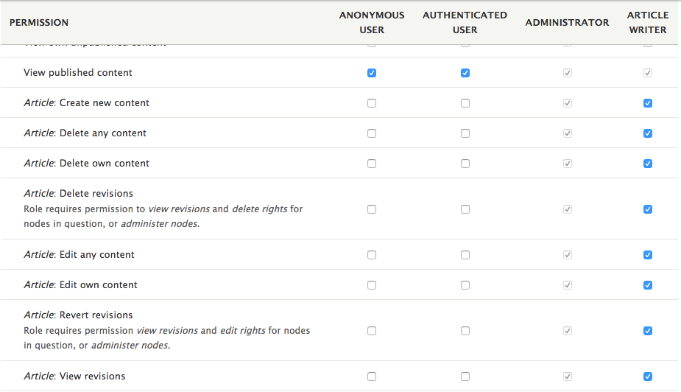This screenshot has height=392, width=681.
Task: Uncheck Article Revert revisions for Article Writer
Action: [648, 331]
